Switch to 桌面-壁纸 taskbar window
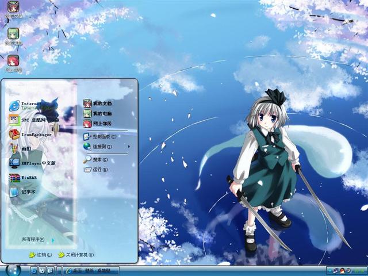 click(91, 271)
